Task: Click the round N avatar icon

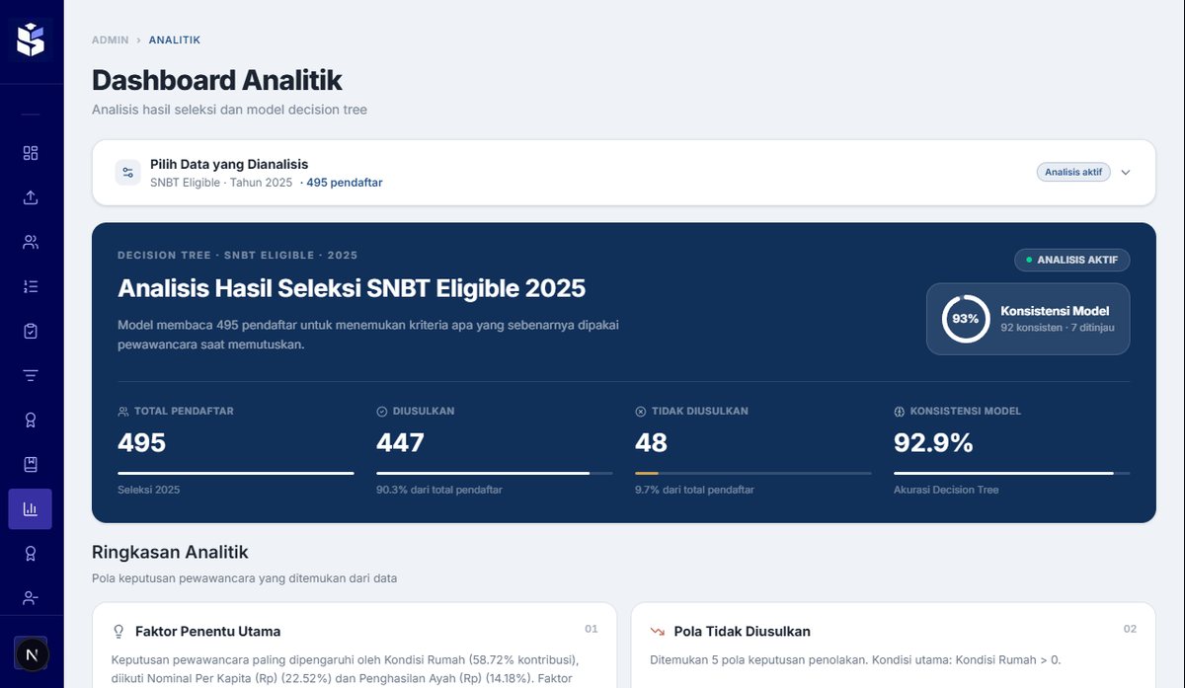Action: [32, 654]
